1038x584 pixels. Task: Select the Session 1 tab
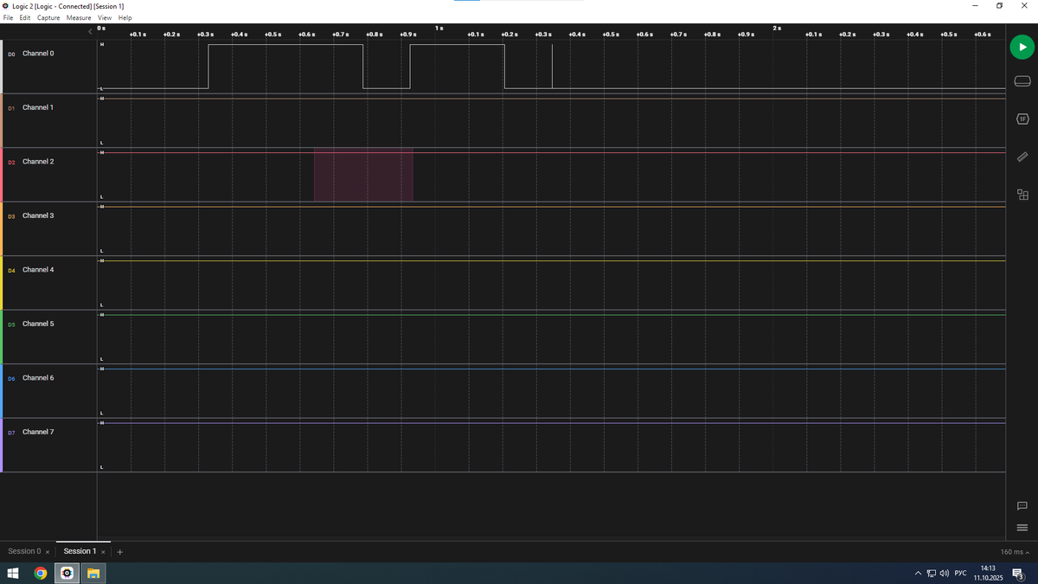[80, 551]
